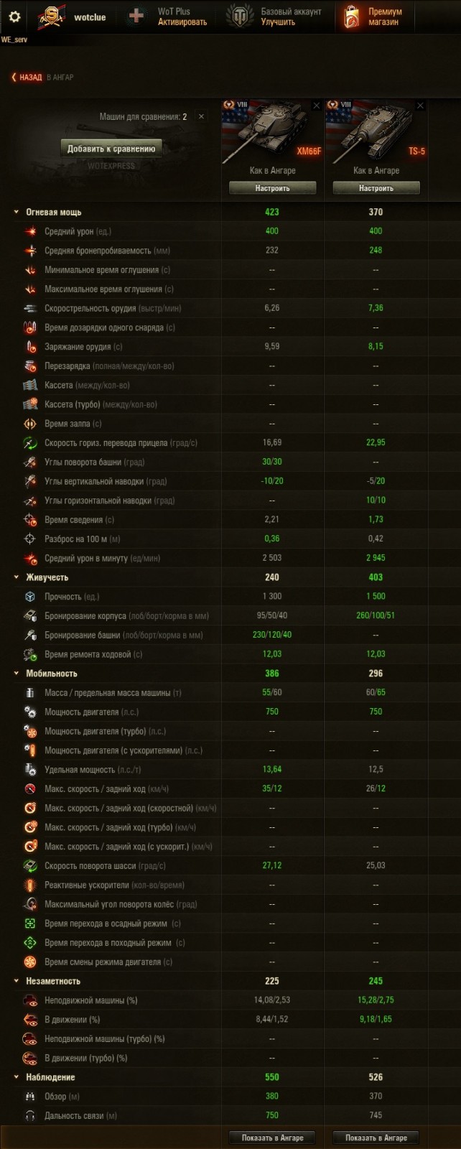Remove TS-5 from comparison
This screenshot has width=461, height=1149.
[x=420, y=106]
